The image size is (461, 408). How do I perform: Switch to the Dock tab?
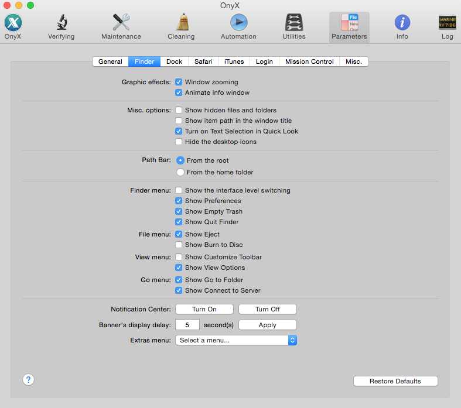pyautogui.click(x=174, y=61)
